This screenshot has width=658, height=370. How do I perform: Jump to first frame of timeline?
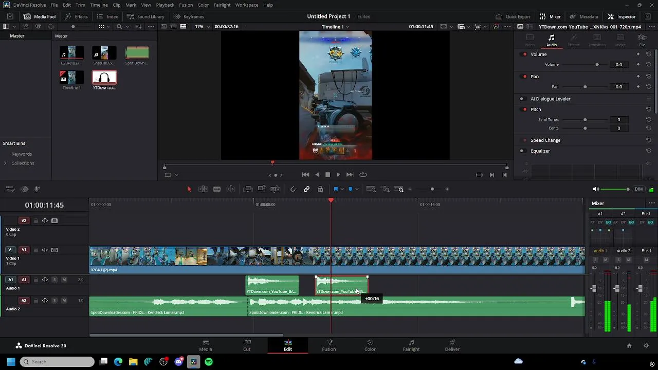point(305,175)
